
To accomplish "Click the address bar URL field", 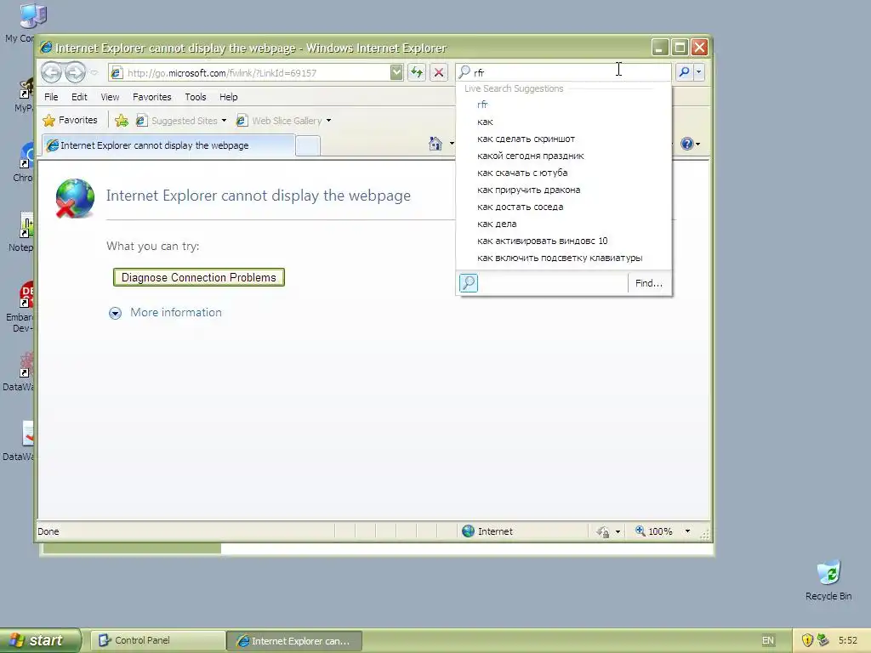I will click(x=255, y=73).
